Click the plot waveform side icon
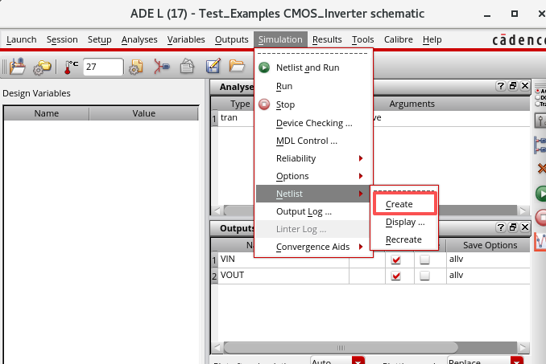The width and height of the screenshot is (546, 364). coord(540,241)
